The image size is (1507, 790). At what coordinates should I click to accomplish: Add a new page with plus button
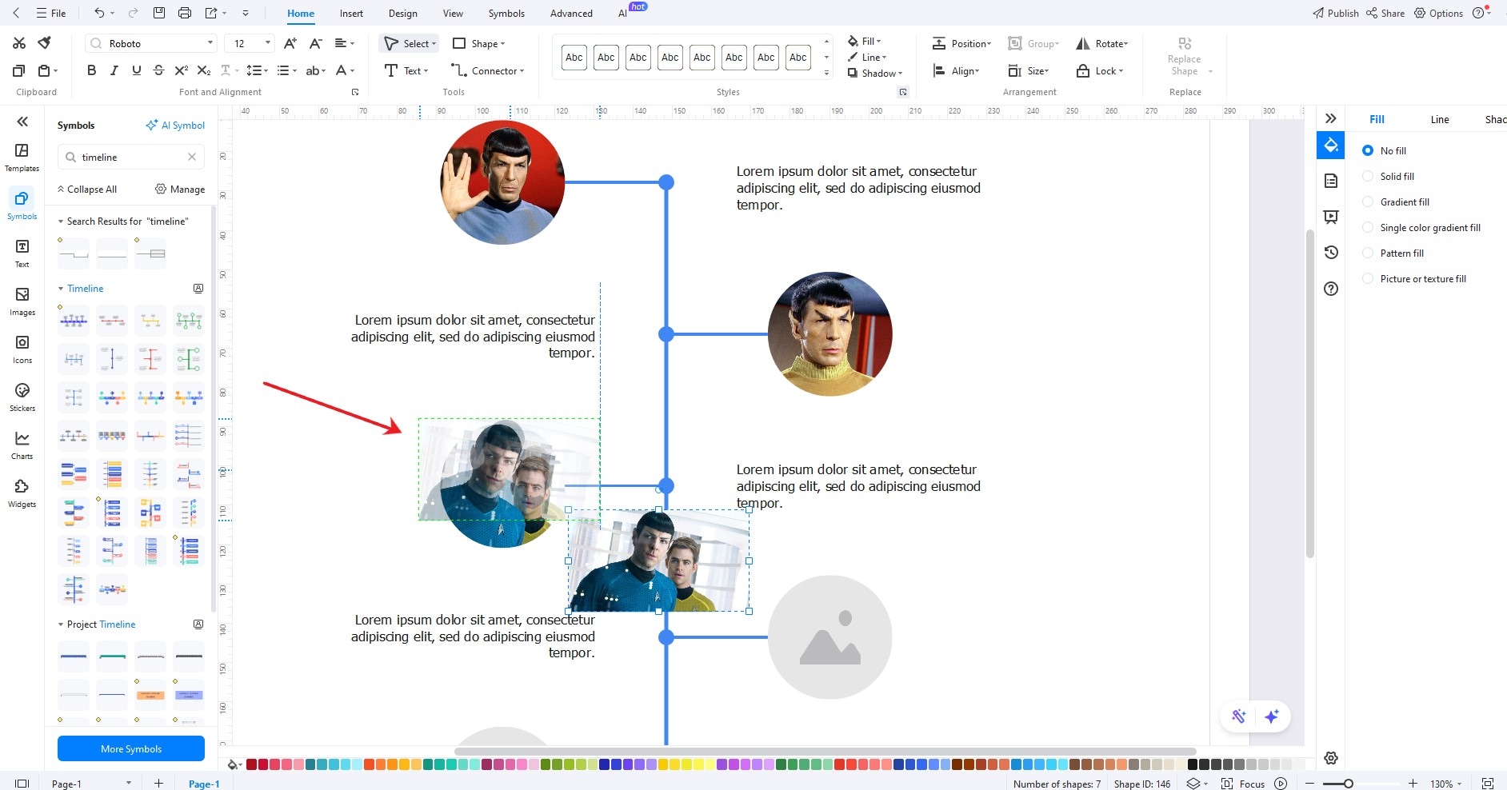click(158, 784)
